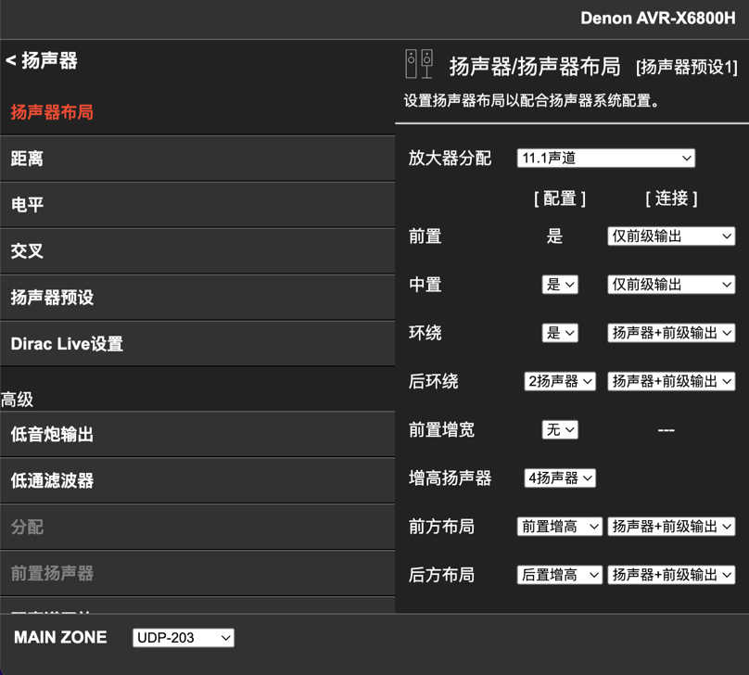Open 后环绕 connection dropdown
The width and height of the screenshot is (749, 675).
coord(671,381)
